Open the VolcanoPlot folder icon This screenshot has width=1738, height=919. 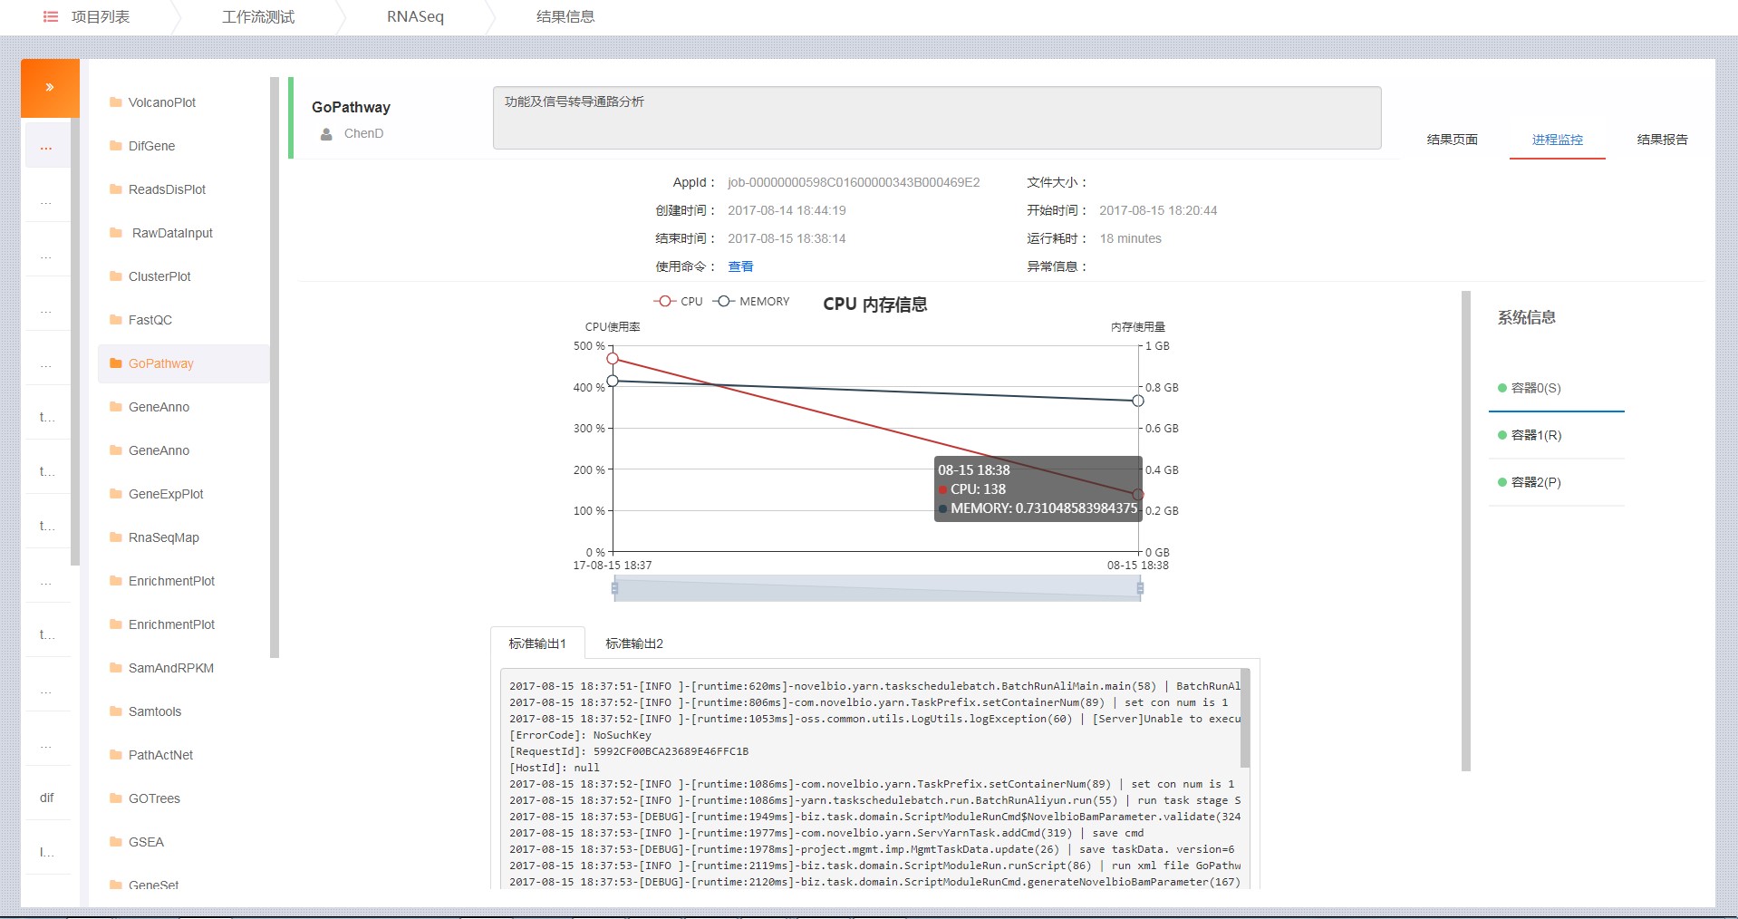point(115,102)
